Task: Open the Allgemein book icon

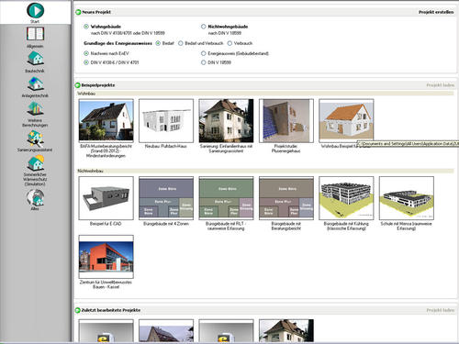Action: [x=35, y=34]
